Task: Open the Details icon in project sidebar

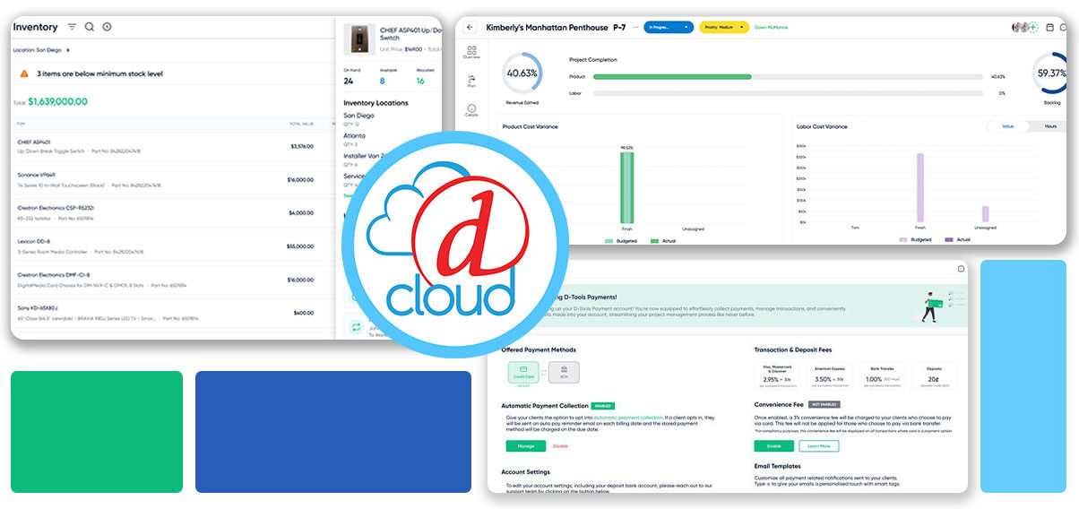Action: click(471, 110)
